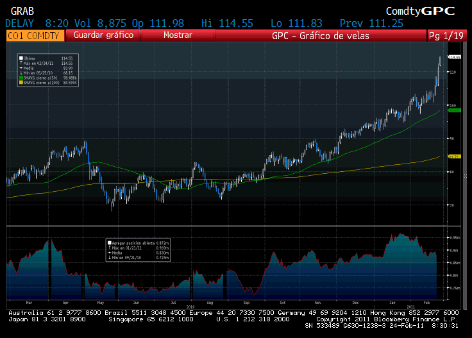This screenshot has height=338, width=472.
Task: Click the Mín en 09/21/10 marker icon
Action: coord(110,258)
